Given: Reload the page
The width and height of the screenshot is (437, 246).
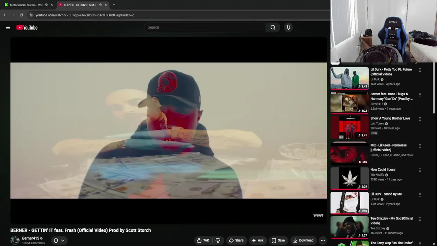Looking at the screenshot, I should click(21, 15).
